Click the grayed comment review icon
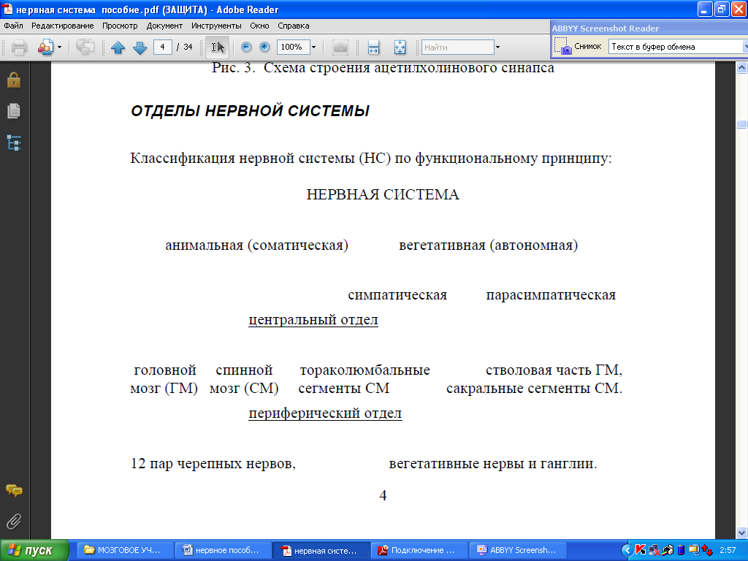Screen dimensions: 748x561 point(85,47)
